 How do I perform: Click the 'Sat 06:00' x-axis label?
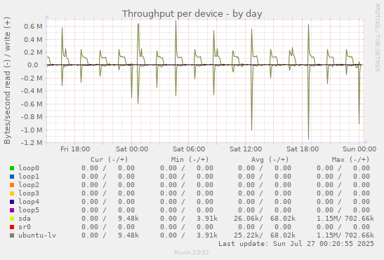point(189,149)
